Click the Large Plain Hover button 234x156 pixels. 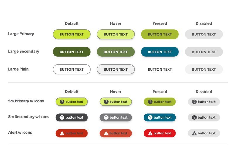click(116, 69)
